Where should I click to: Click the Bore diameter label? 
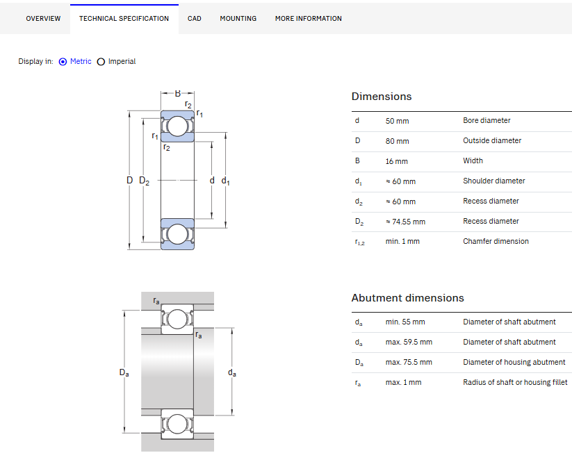click(487, 120)
